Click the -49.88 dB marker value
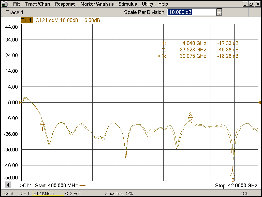 pyautogui.click(x=228, y=50)
